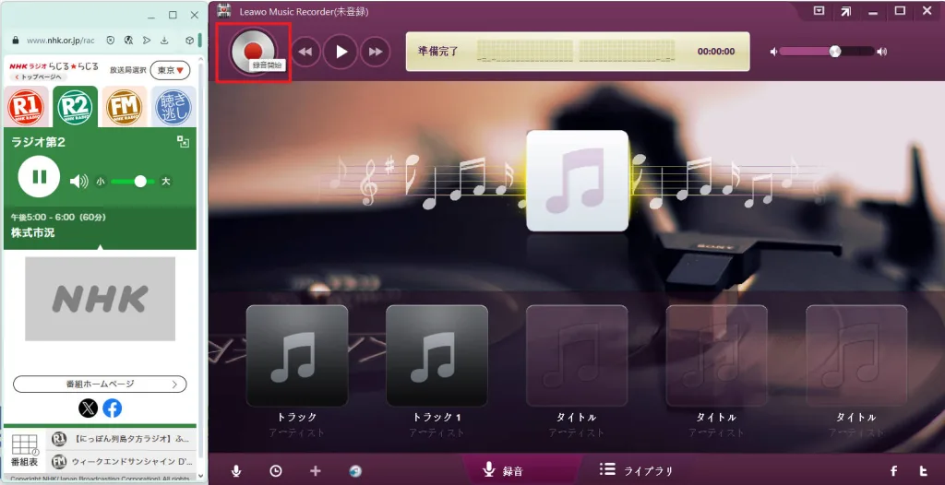This screenshot has height=485, width=945.
Task: Click the ラジオ第2 heading
Action: pos(38,142)
